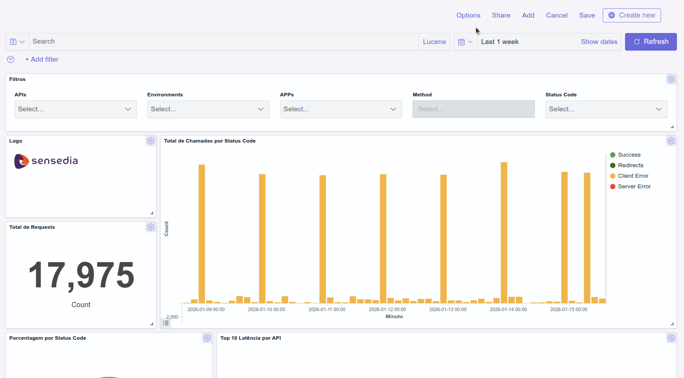
Task: Toggle Success series in legend
Action: coord(629,155)
